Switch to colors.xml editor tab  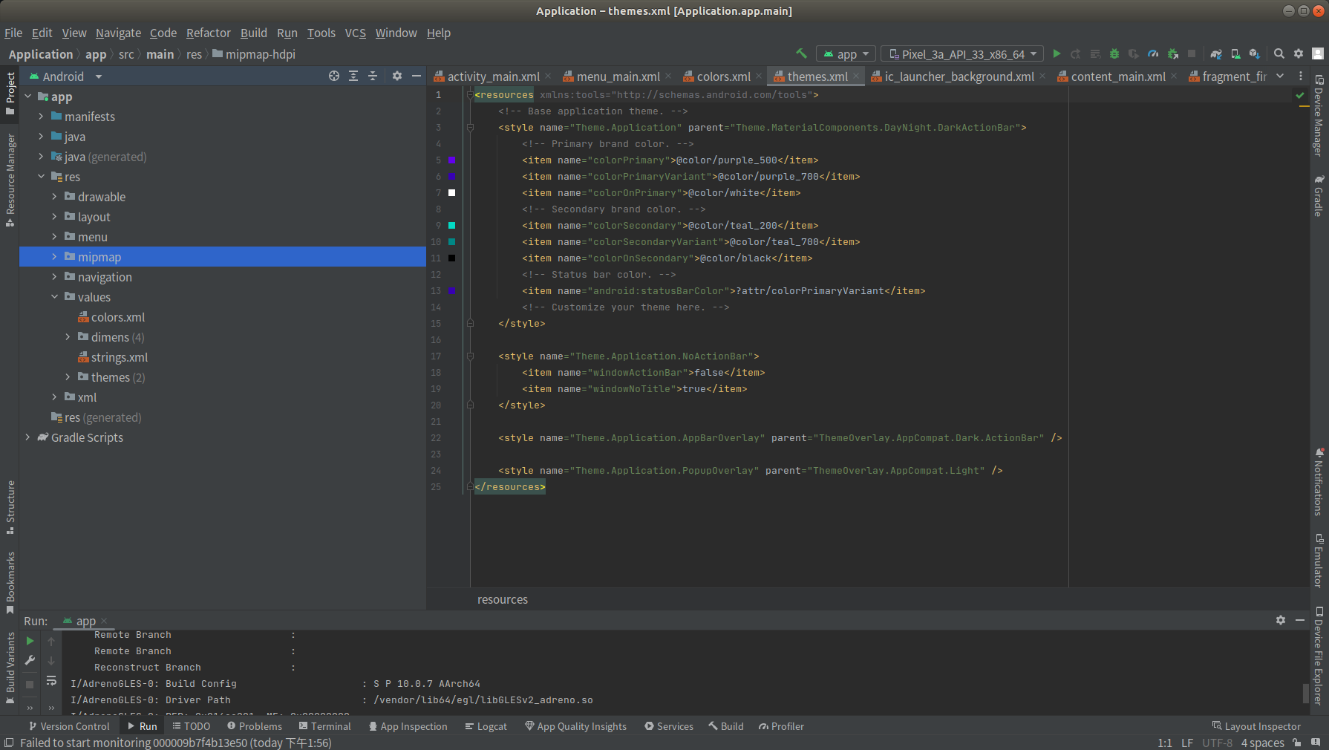coord(723,76)
